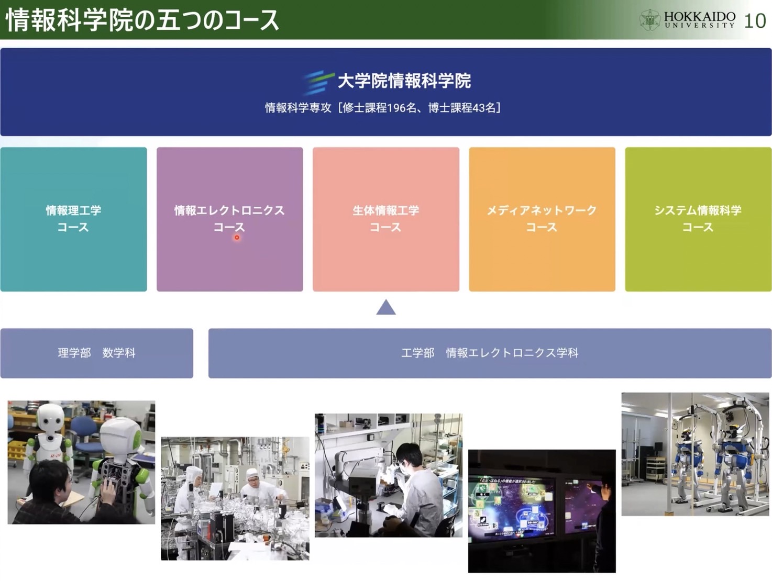Click the Hokkaido University crest logo

649,20
